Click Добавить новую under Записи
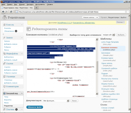This screenshot has height=113, width=131. point(10,44)
